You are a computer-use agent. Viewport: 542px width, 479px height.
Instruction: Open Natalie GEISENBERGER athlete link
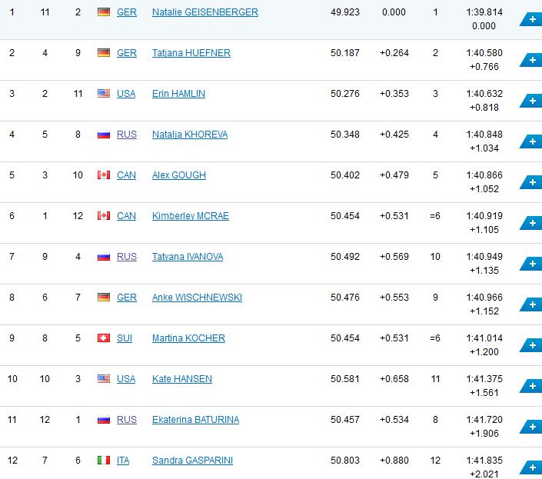pyautogui.click(x=204, y=12)
